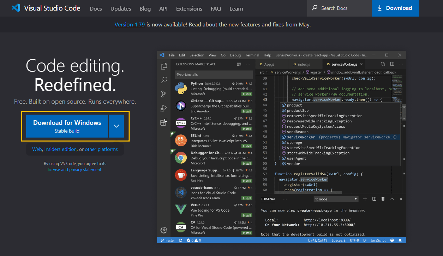The image size is (443, 256).
Task: Click the Debugger for Chrome extension icon
Action: (x=181, y=158)
